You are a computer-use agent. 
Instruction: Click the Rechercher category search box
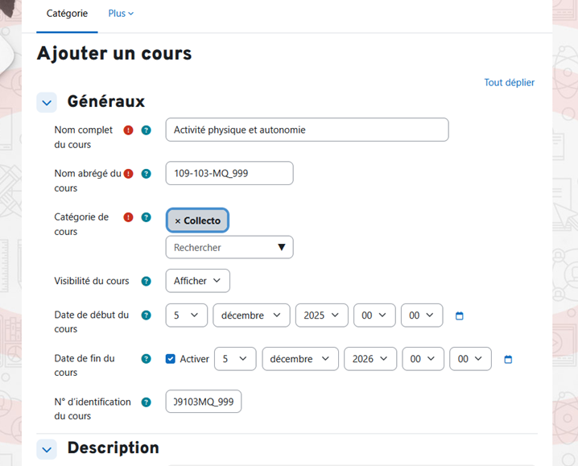221,248
